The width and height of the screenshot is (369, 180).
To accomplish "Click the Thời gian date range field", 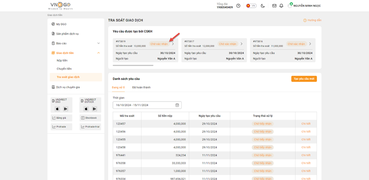I will 147,105.
